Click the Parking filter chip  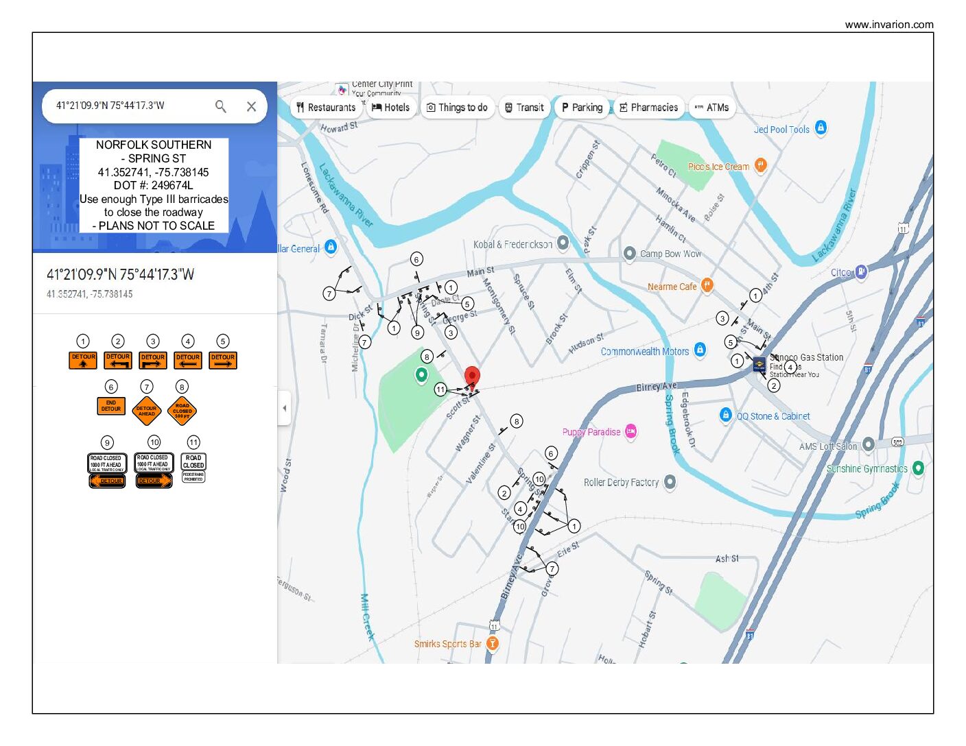point(582,108)
